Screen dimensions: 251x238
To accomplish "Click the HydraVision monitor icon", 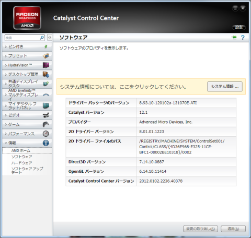I will pyautogui.click(x=46, y=65).
